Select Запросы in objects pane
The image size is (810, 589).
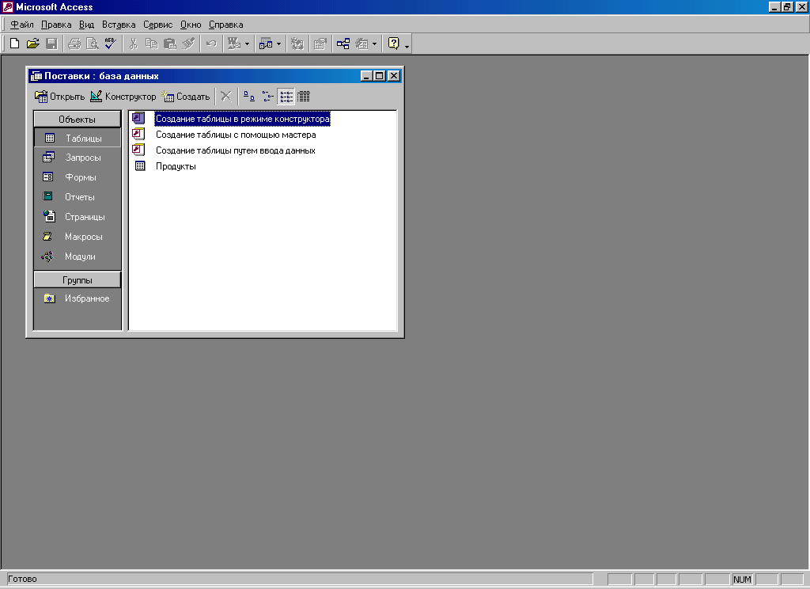pyautogui.click(x=78, y=158)
